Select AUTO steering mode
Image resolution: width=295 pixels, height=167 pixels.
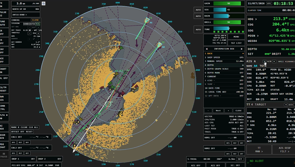32,24
